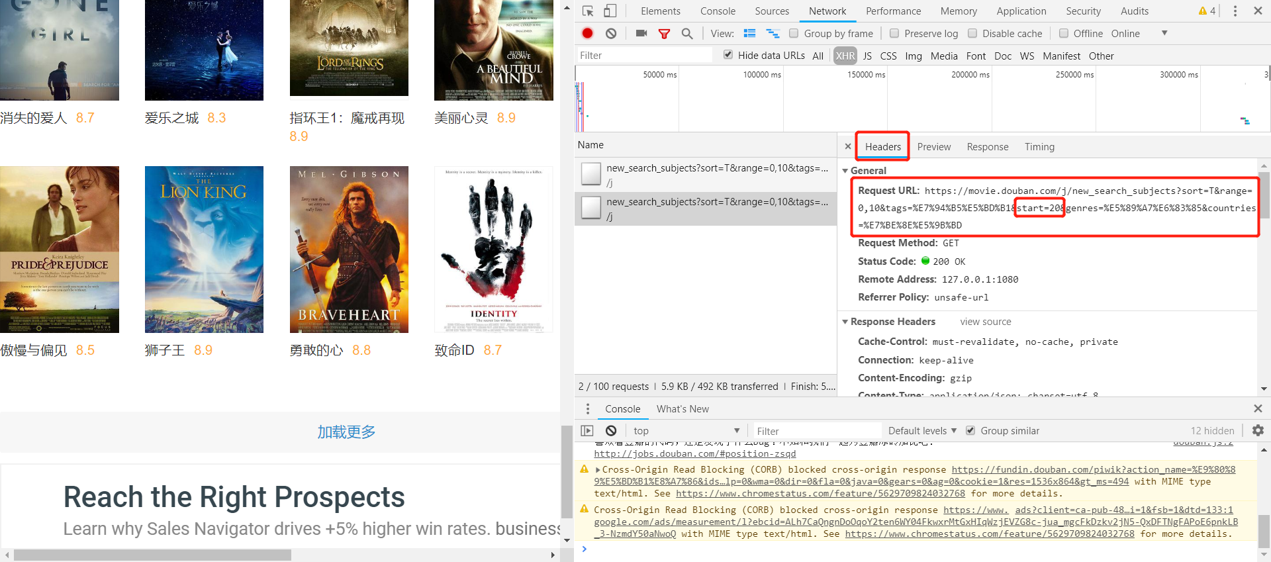1271x562 pixels.
Task: Close the console drawer
Action: 1258,408
